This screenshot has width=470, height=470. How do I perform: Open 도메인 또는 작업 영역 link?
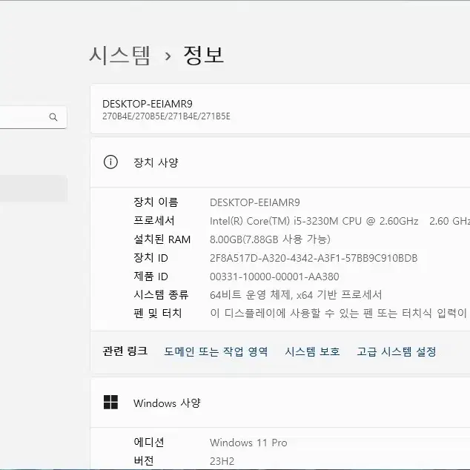click(x=216, y=351)
